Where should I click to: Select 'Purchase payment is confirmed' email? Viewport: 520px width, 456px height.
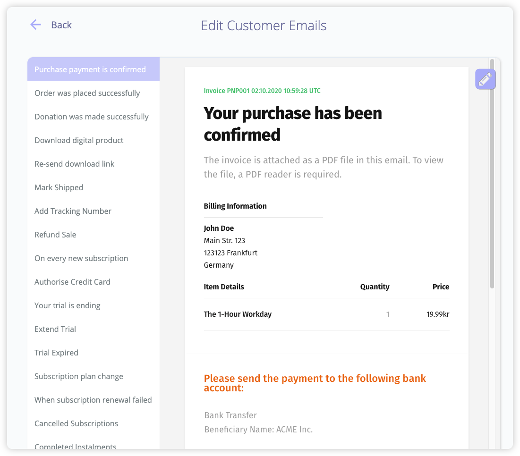click(90, 69)
